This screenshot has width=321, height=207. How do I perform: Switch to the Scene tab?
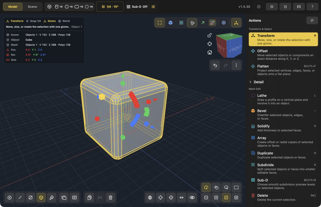coord(32,7)
